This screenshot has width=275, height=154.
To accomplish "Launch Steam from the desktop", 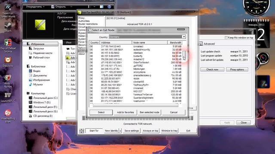I will [x=8, y=27].
